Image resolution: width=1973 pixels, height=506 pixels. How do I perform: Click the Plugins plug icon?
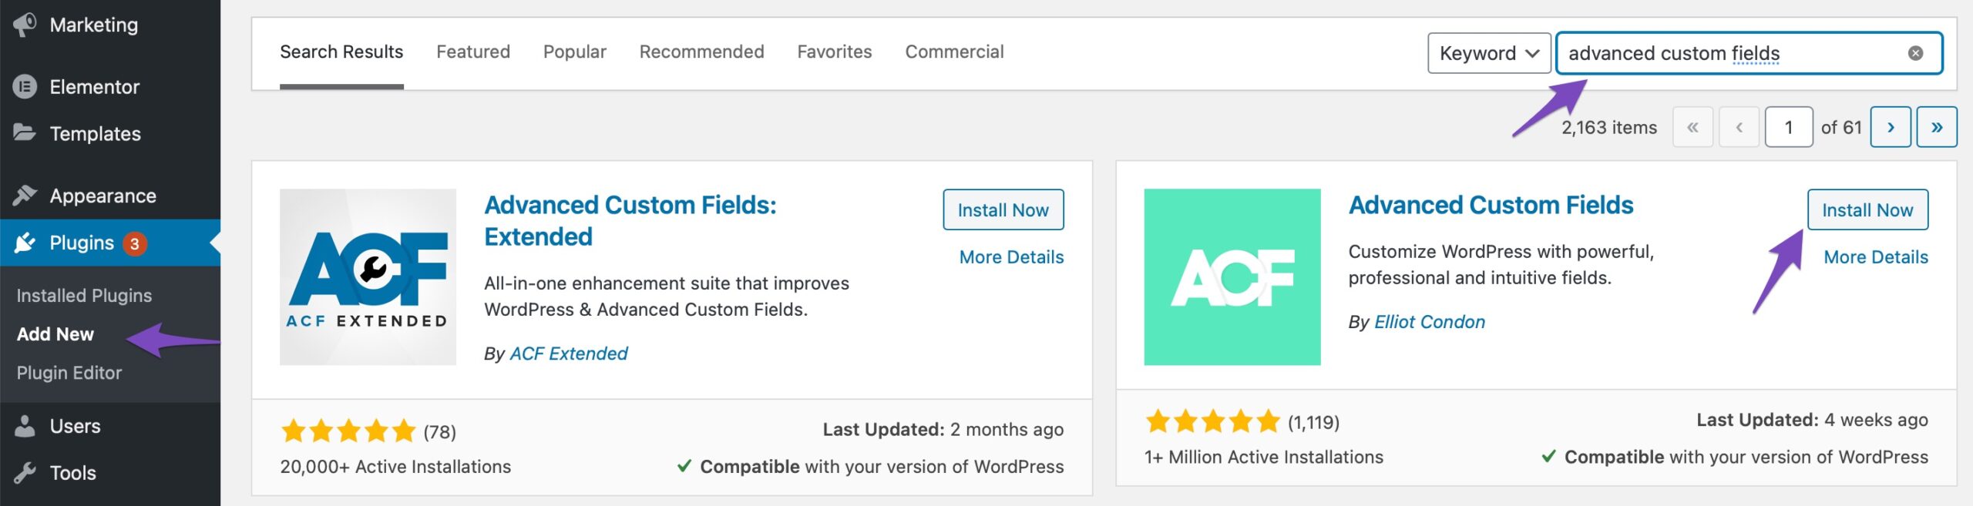[x=25, y=243]
